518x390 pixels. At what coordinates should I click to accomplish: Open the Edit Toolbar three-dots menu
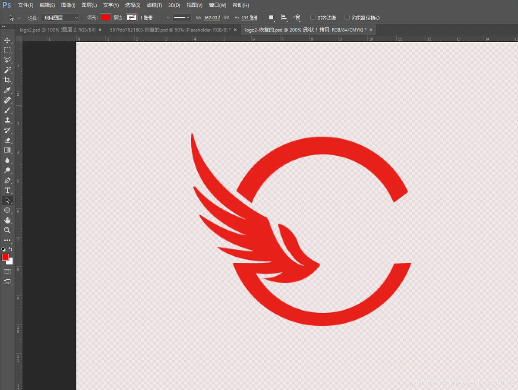coord(7,240)
